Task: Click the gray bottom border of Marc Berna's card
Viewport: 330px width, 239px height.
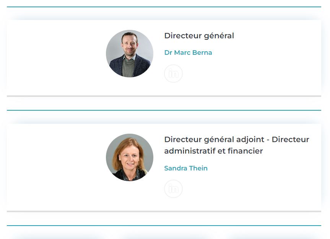Action: point(164,96)
